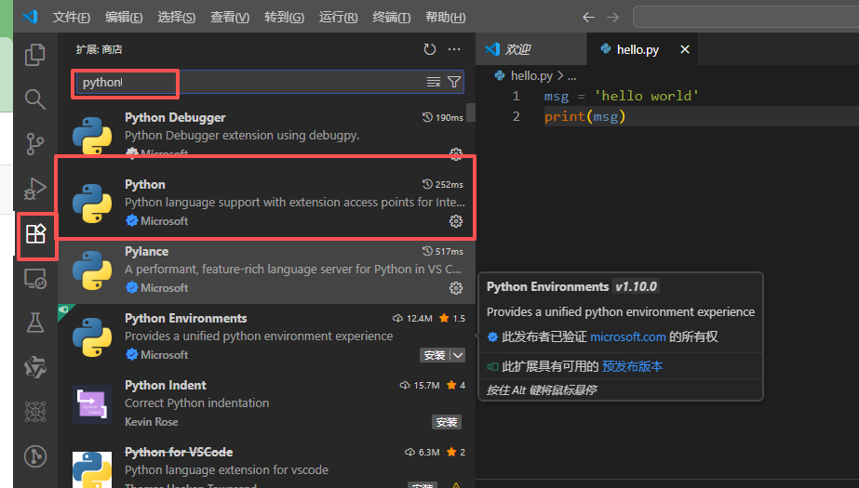Open the extensions view more actions menu

pos(454,49)
